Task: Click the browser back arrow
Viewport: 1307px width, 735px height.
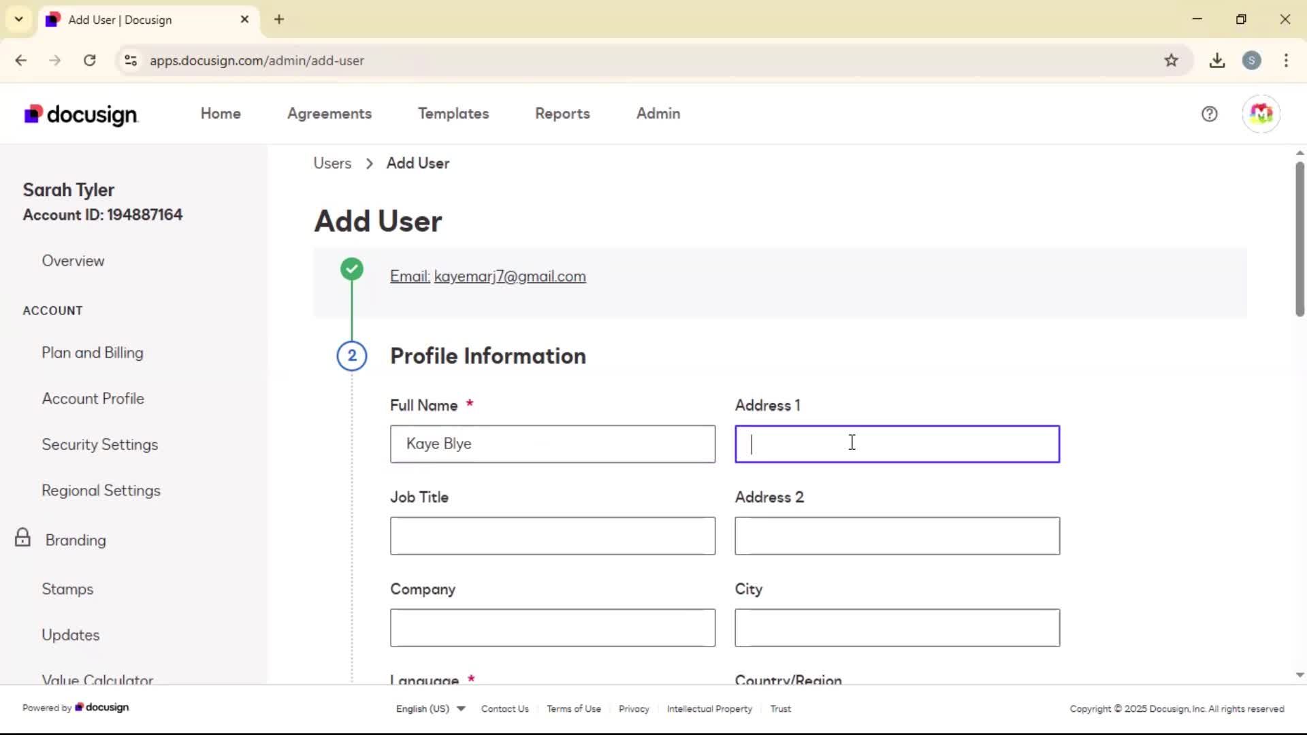Action: coord(21,61)
